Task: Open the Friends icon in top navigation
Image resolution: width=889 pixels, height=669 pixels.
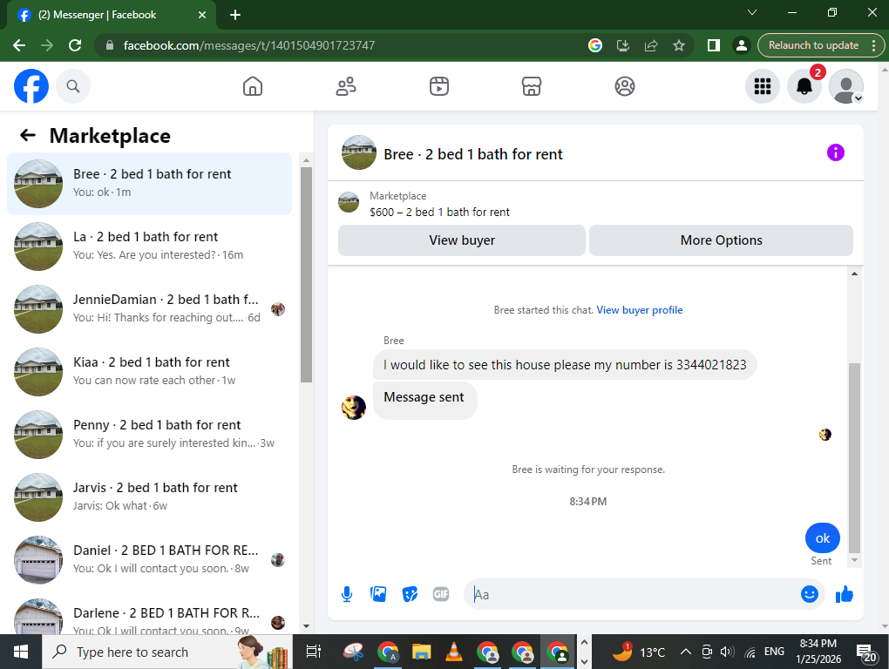Action: [346, 86]
